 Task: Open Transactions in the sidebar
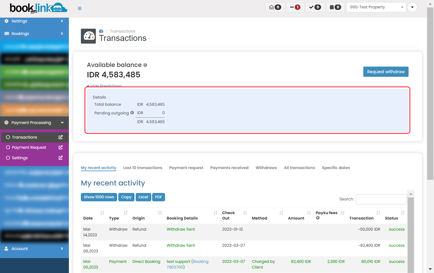pos(25,137)
